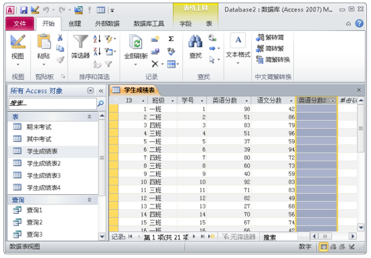
Task: Click the Redo icon in quick access toolbar
Action: [62, 10]
